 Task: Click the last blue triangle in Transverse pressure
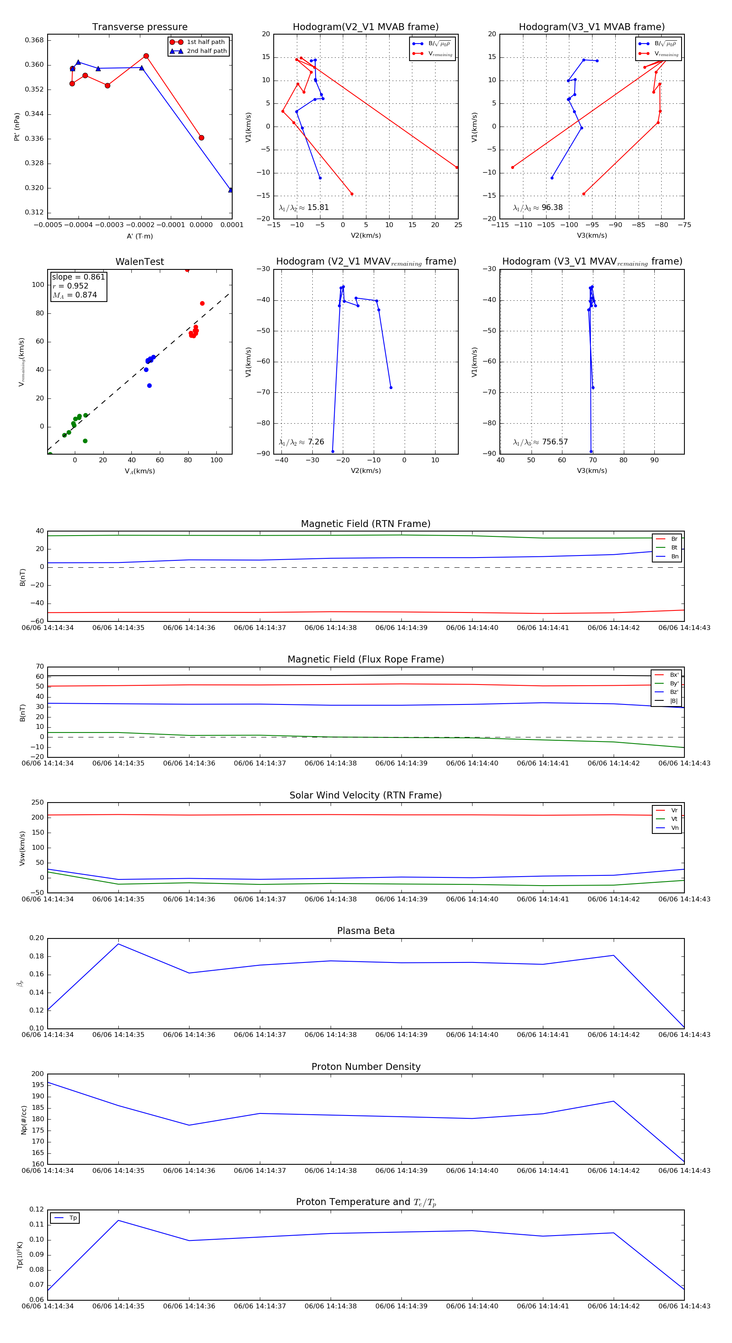230,190
